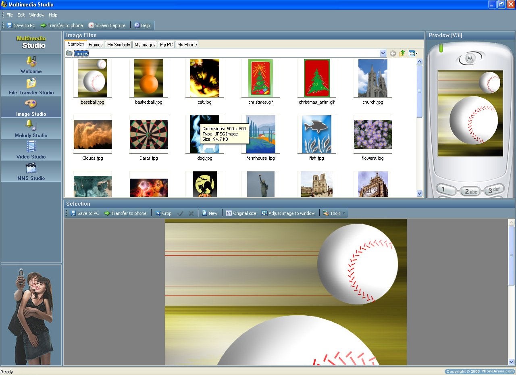This screenshot has width=516, height=375.
Task: Select the black cat moon thumbnail
Action: pos(204,184)
